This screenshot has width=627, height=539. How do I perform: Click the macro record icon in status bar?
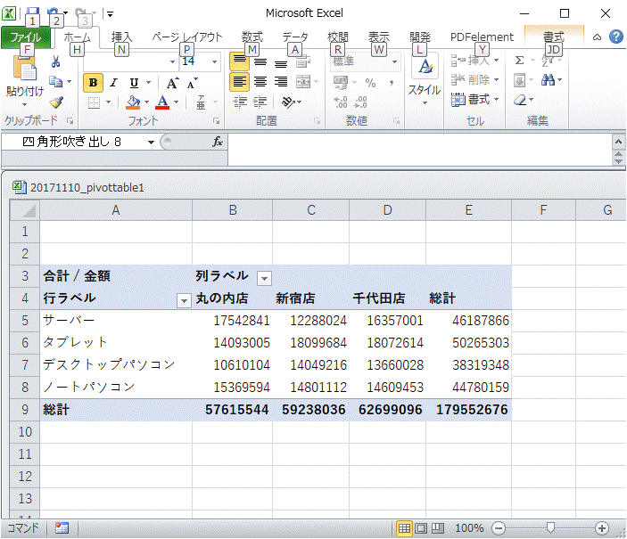62,528
